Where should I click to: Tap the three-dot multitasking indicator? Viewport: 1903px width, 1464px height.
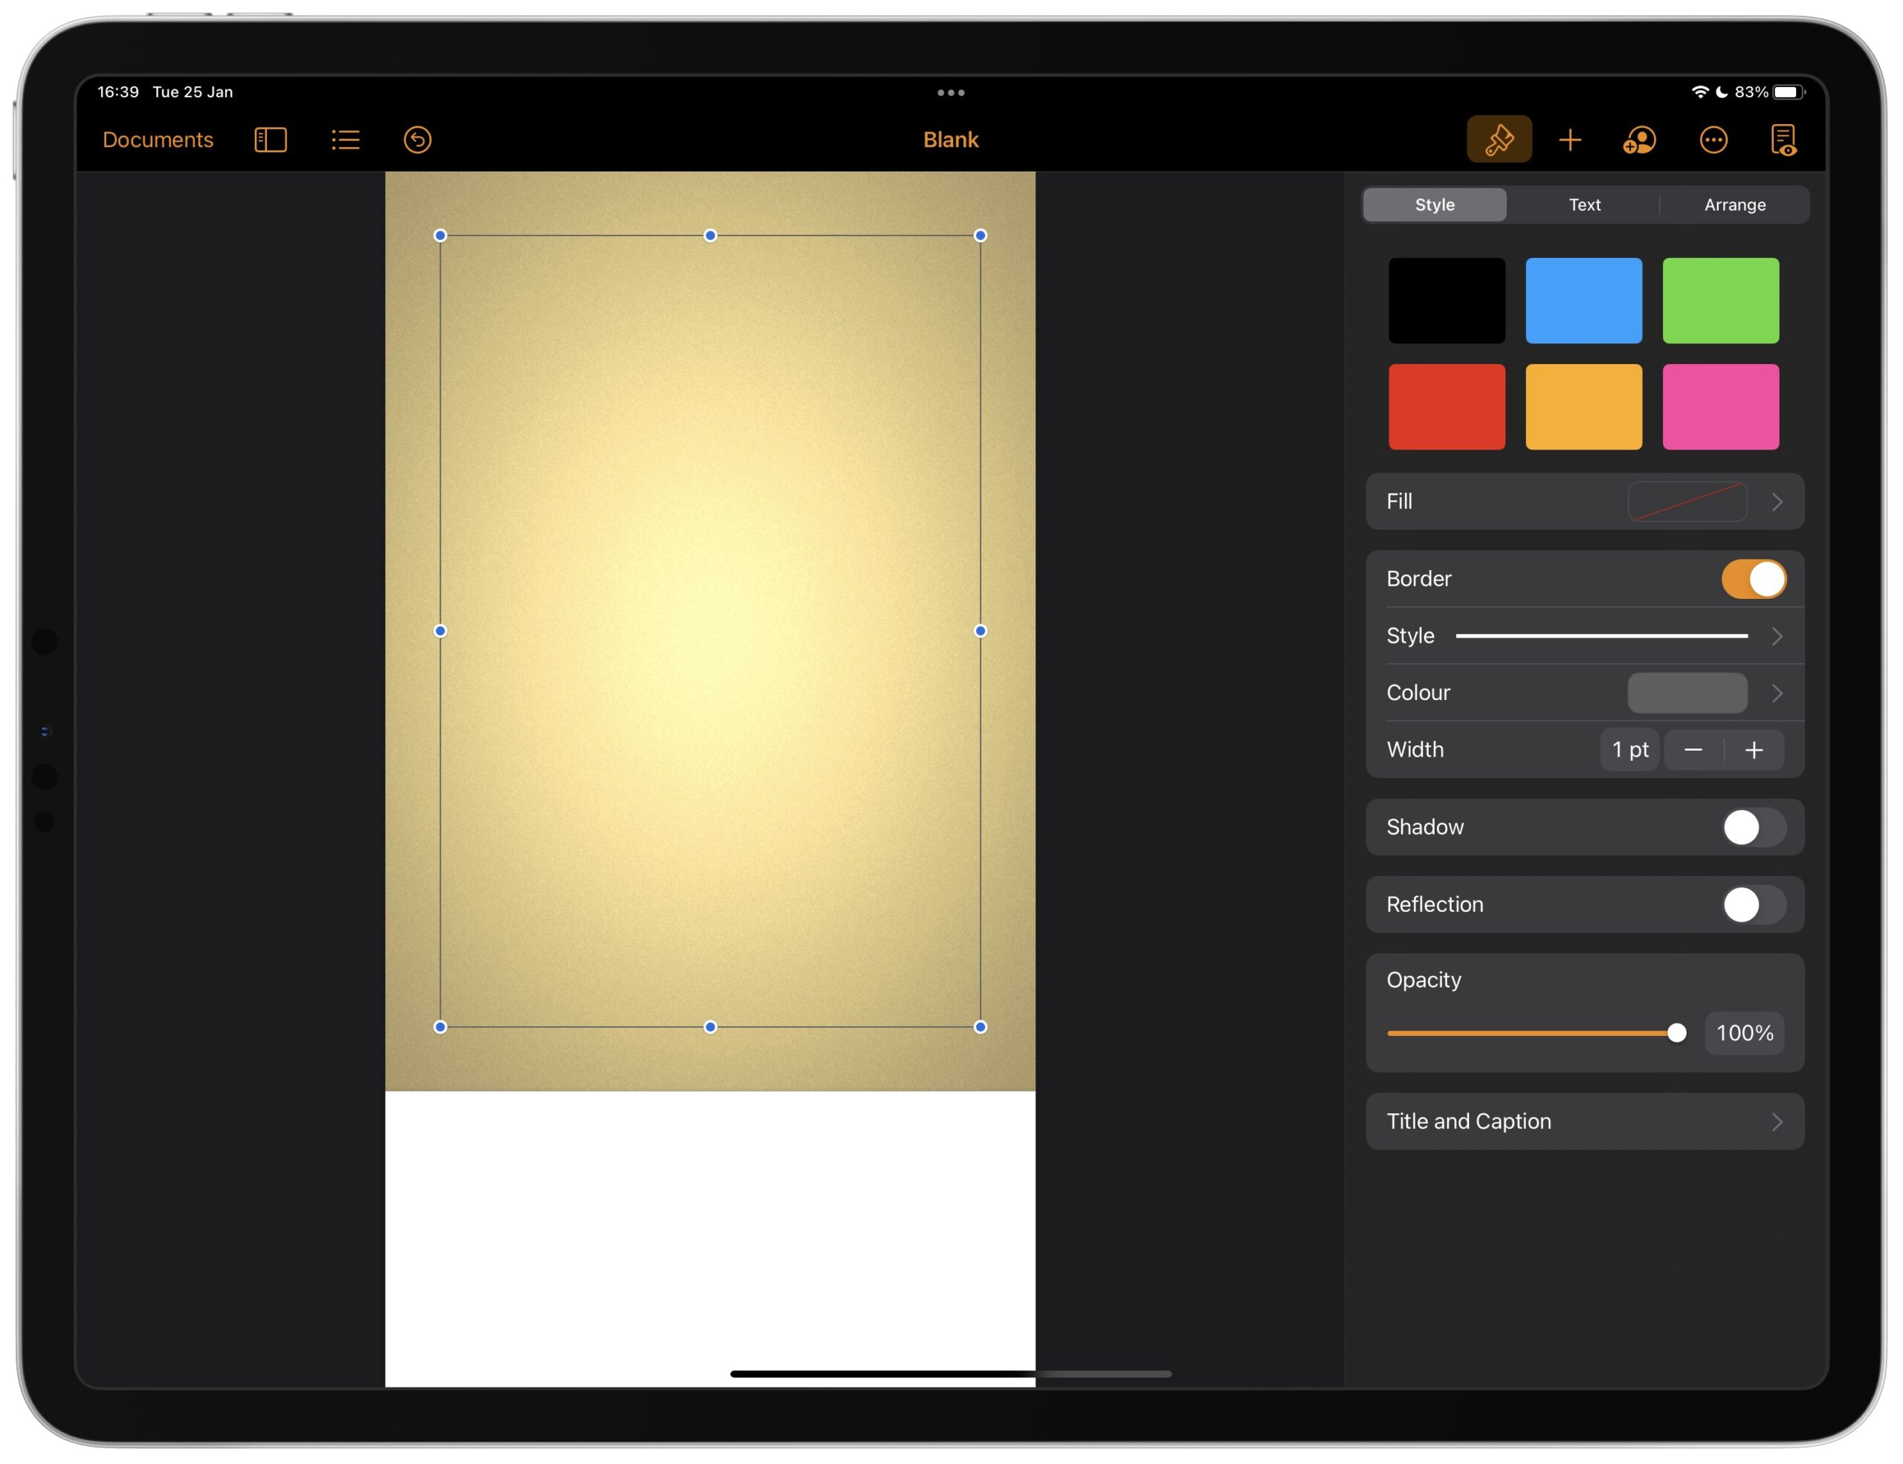951,92
